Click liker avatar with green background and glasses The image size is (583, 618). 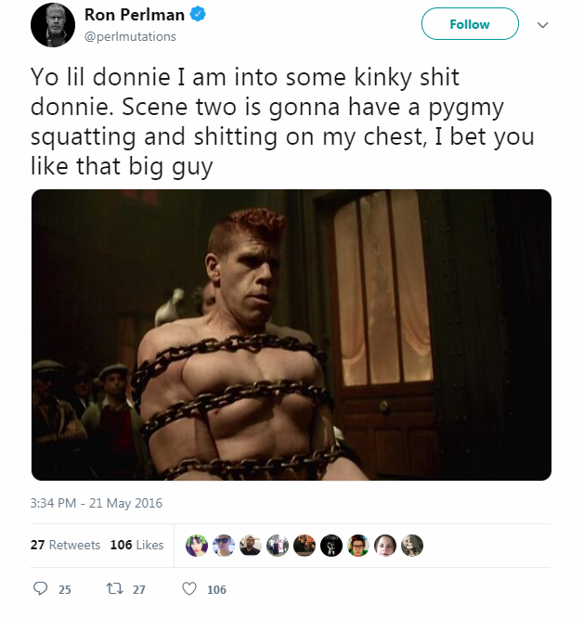click(358, 546)
